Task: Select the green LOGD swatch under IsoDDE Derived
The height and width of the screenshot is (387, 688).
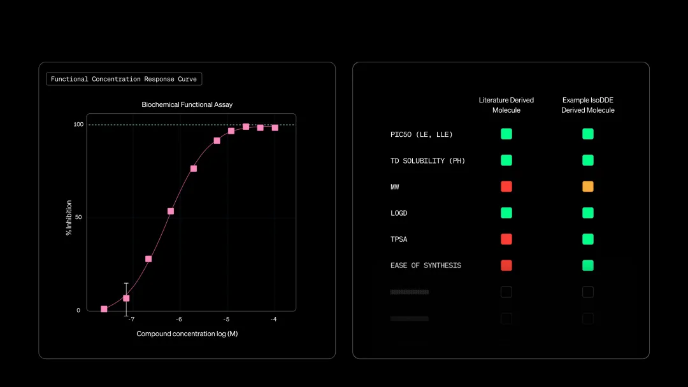Action: click(x=588, y=213)
